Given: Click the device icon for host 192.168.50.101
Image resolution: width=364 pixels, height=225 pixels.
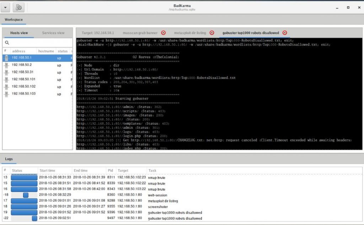Looking at the screenshot, I should point(6,80).
